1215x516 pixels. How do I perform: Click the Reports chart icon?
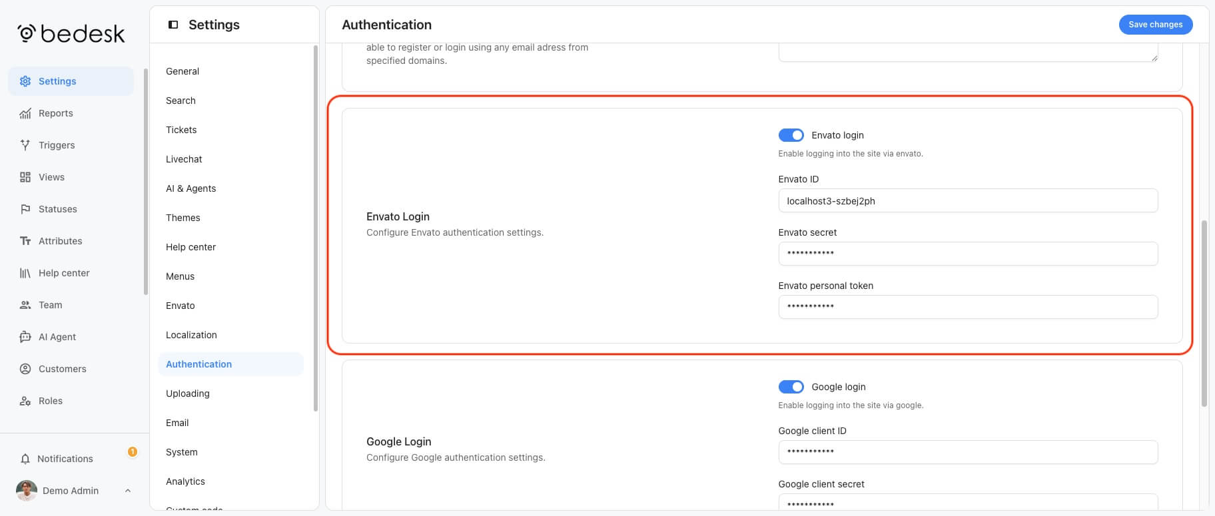(x=25, y=113)
